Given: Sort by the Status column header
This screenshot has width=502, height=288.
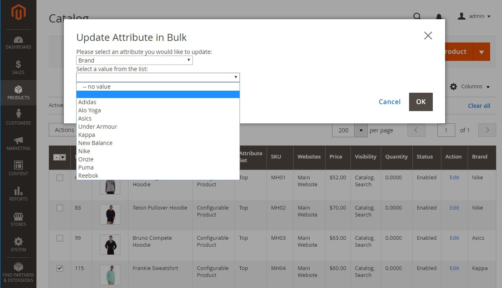Looking at the screenshot, I should coord(427,157).
